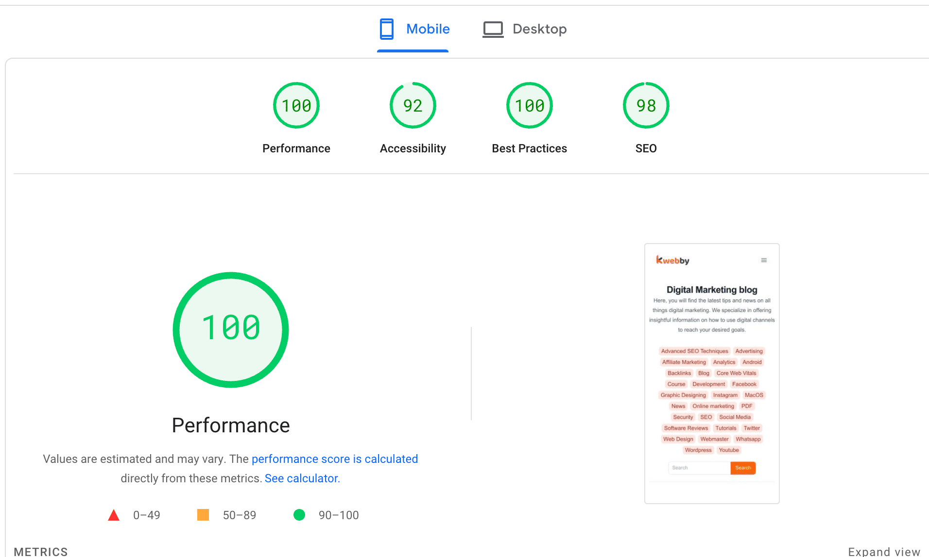The height and width of the screenshot is (557, 929).
Task: Click the green circle 90–100 legend
Action: coord(299,515)
